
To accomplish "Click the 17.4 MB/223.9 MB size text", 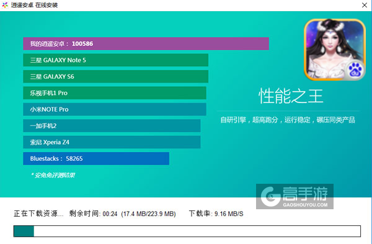I will (148, 214).
